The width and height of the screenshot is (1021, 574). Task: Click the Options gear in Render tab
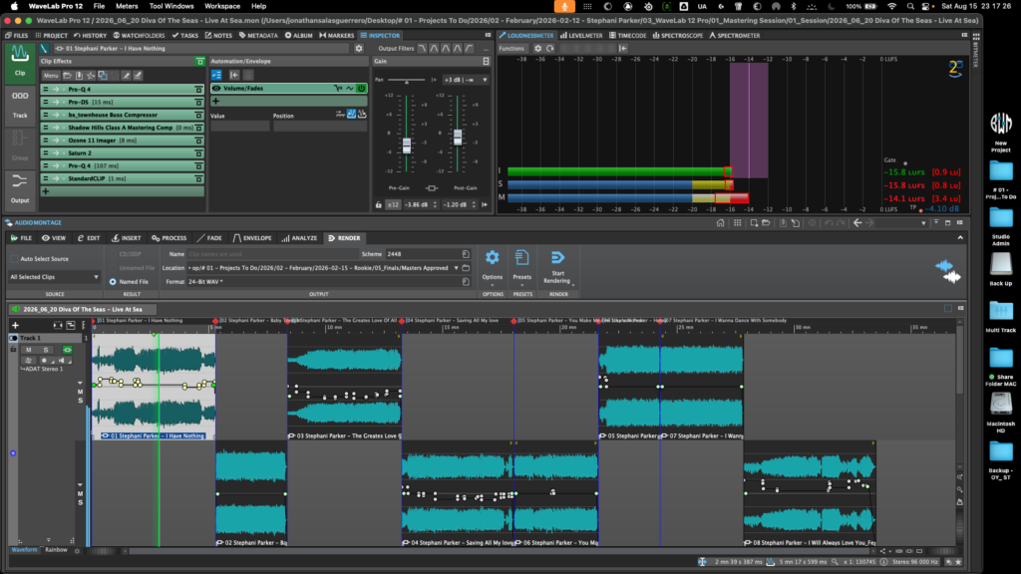click(x=493, y=258)
